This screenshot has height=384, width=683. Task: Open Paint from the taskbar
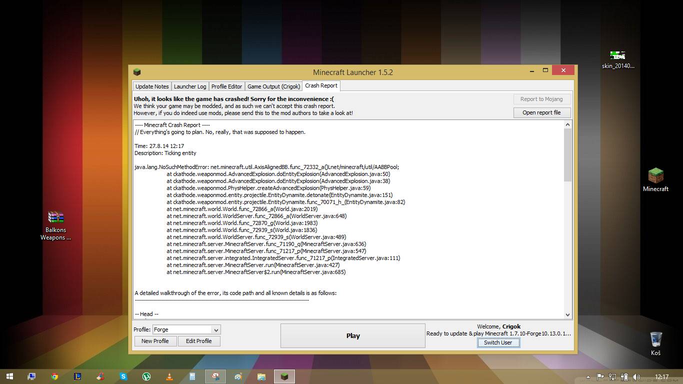238,376
